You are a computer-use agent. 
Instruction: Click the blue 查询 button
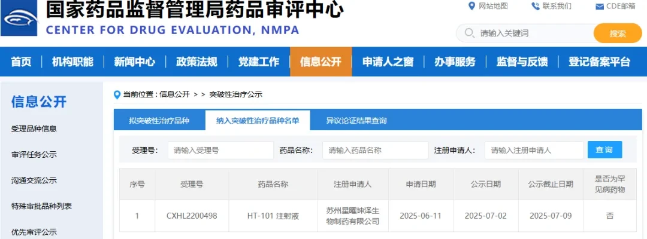(x=604, y=150)
